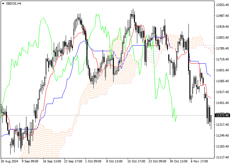Click the IBEX35,H4 chart title
The width and height of the screenshot is (231, 165).
pos(14,4)
